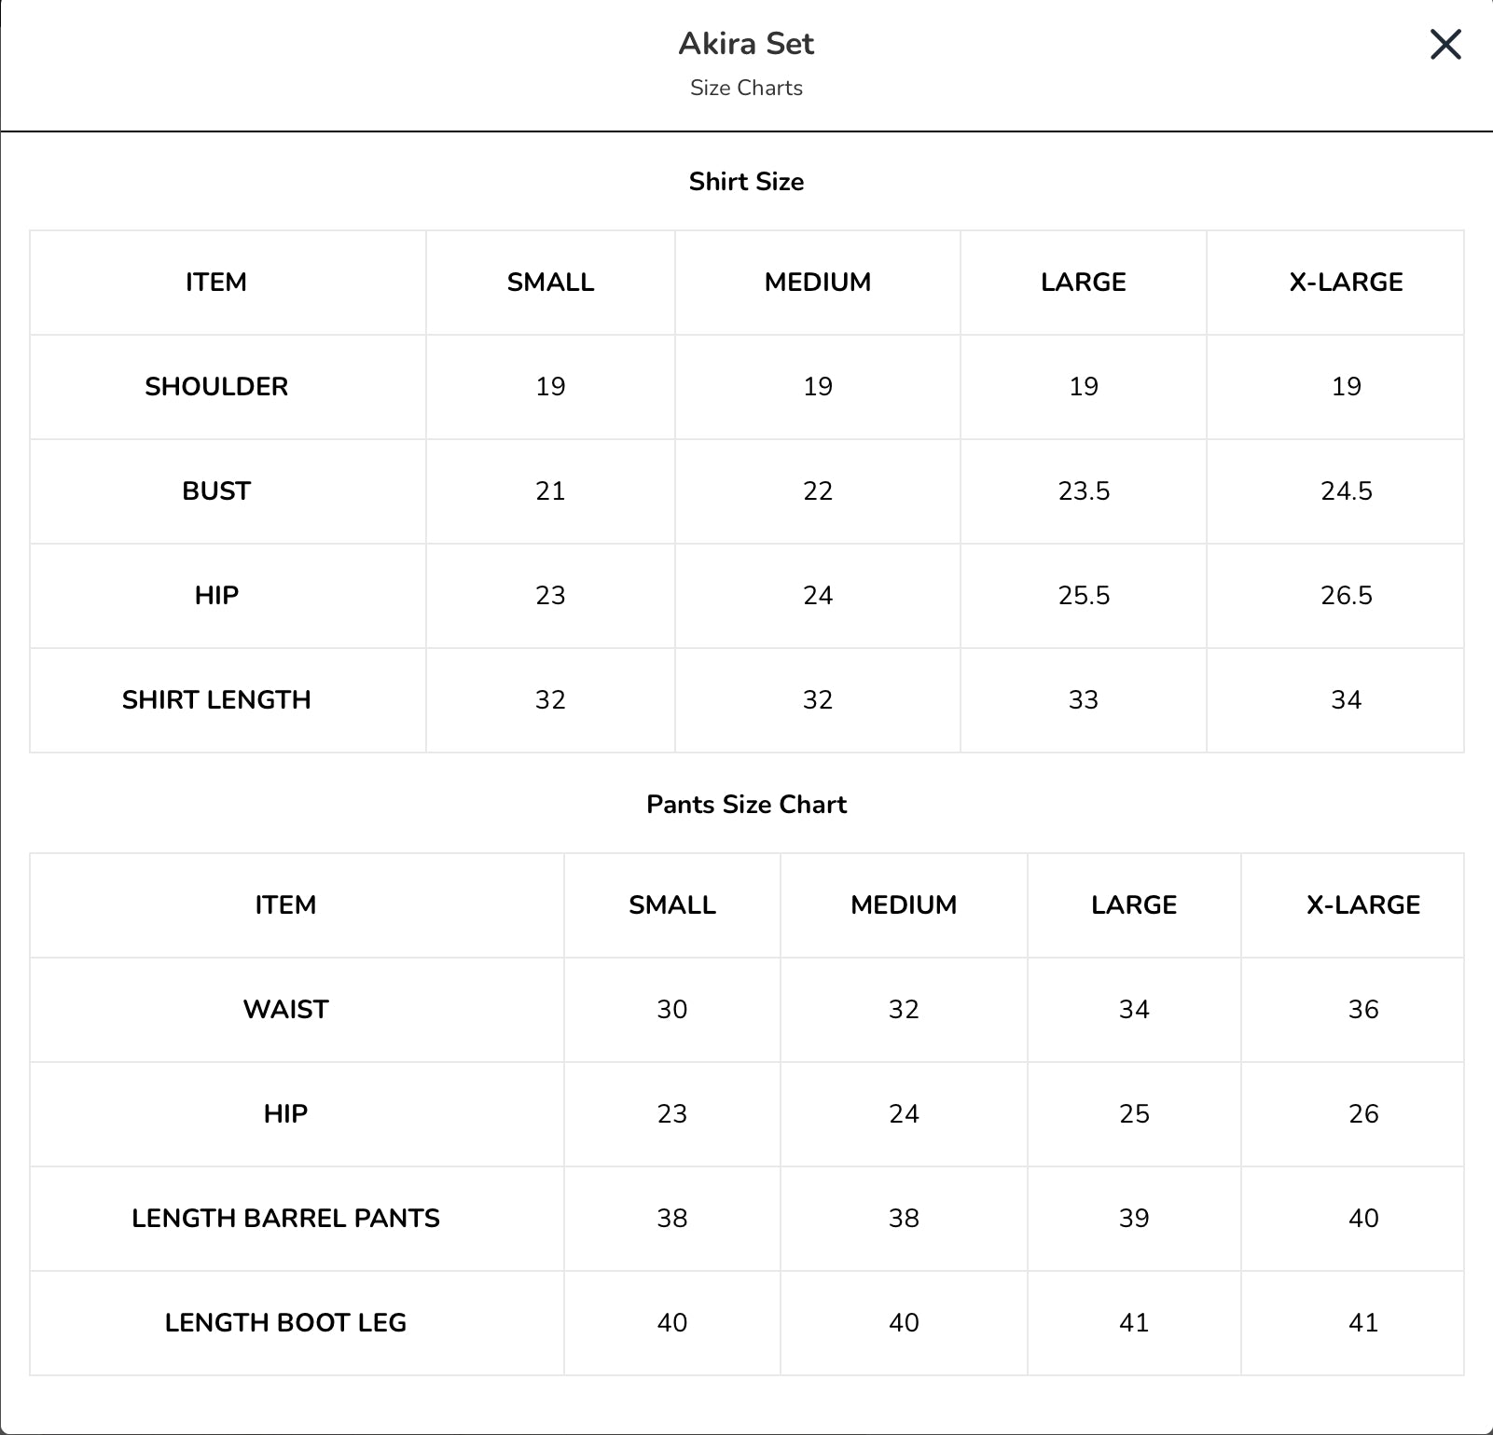Select the large bust value 23.5
1493x1435 pixels.
click(x=1084, y=490)
